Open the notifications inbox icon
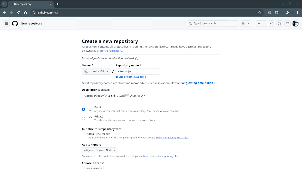 pyautogui.click(x=287, y=24)
